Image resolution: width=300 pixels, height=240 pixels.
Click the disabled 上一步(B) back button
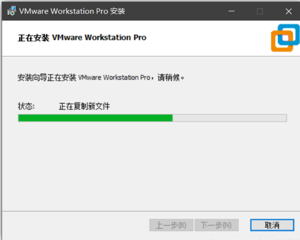click(x=171, y=225)
